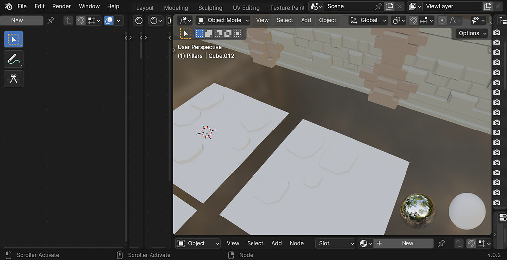
Task: Enable proportional editing in the viewport header
Action: tap(442, 20)
